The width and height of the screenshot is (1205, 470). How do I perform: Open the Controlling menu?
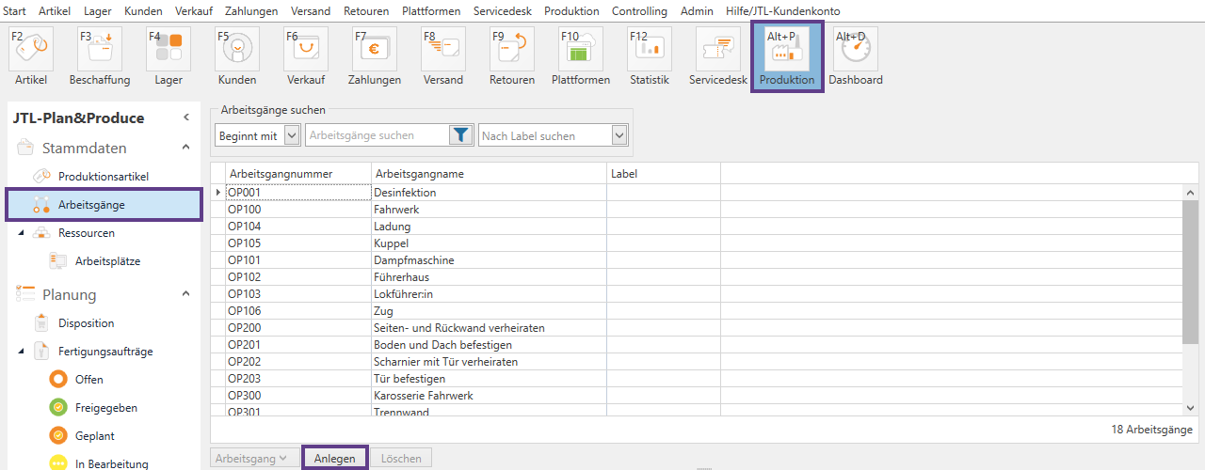[638, 11]
